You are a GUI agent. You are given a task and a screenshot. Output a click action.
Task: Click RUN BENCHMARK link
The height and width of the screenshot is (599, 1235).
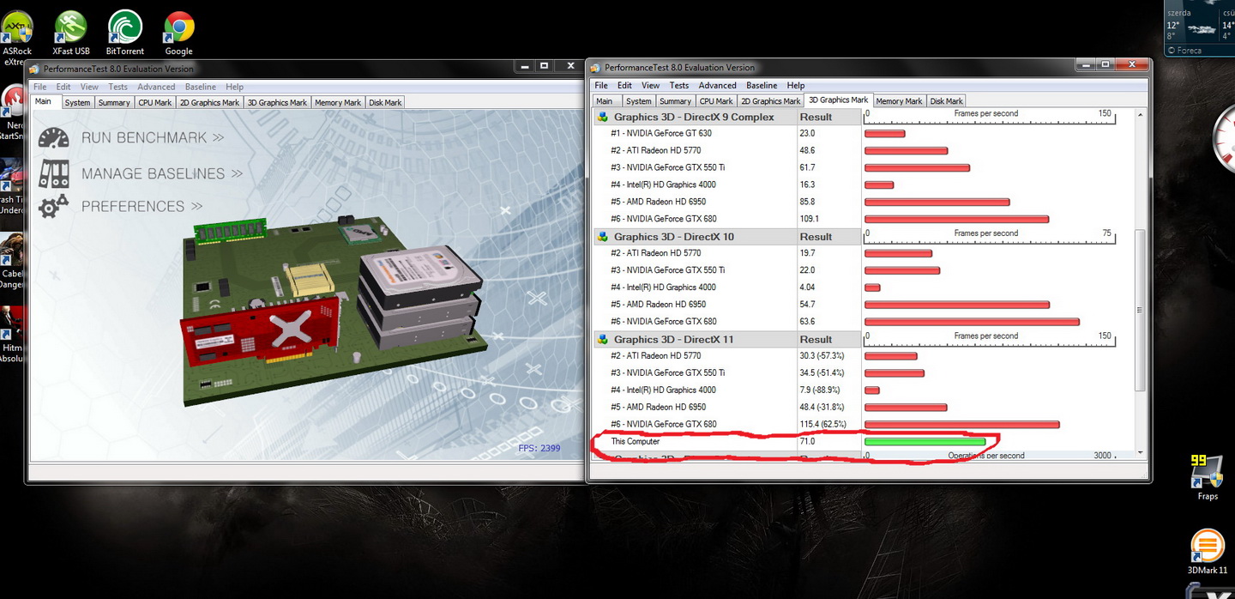pyautogui.click(x=153, y=137)
